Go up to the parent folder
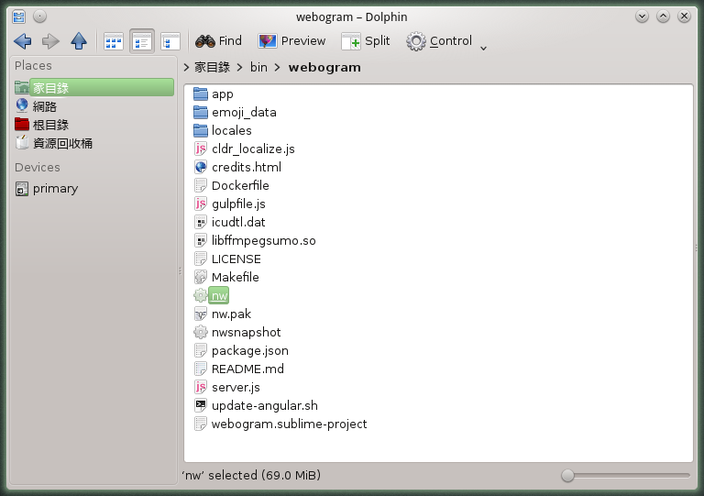Screen dimensions: 704x496 [x=79, y=41]
